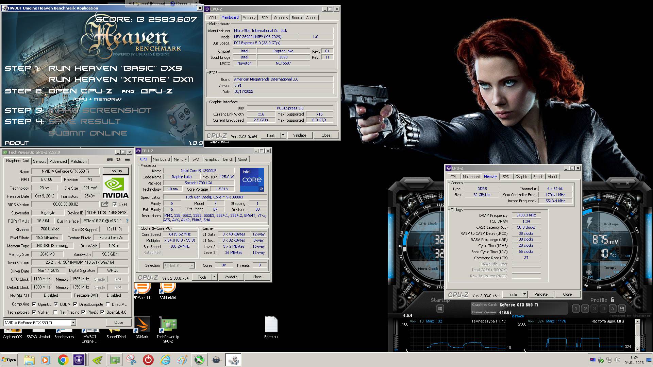Click BIOS export share icon in GPU-Z
Image resolution: width=653 pixels, height=367 pixels.
[x=105, y=204]
